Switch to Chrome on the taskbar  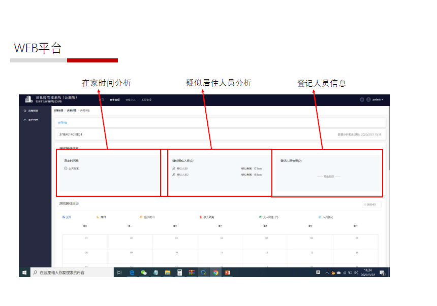tap(215, 273)
